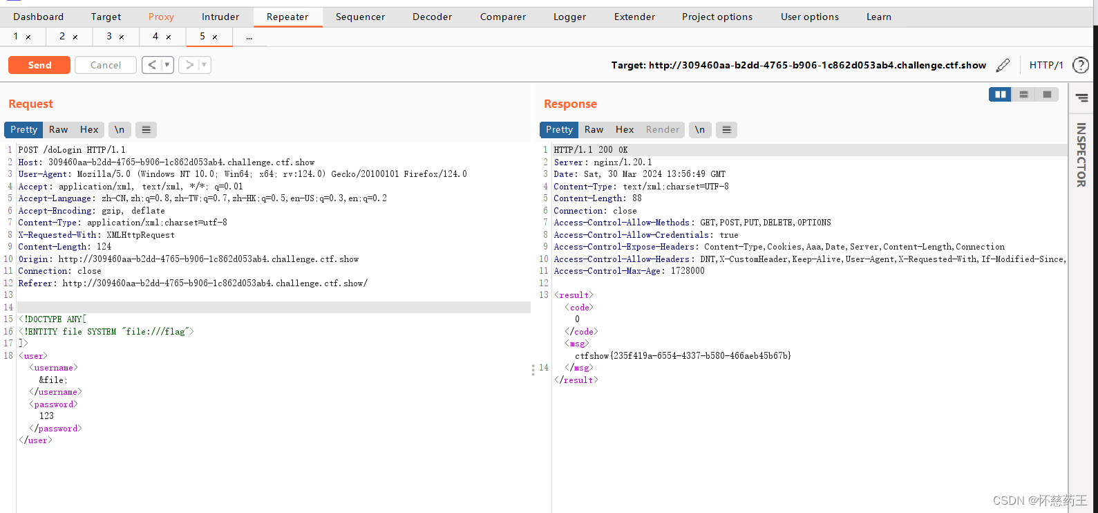Select Repeater sub-tab 1
The height and width of the screenshot is (513, 1098).
[x=16, y=37]
